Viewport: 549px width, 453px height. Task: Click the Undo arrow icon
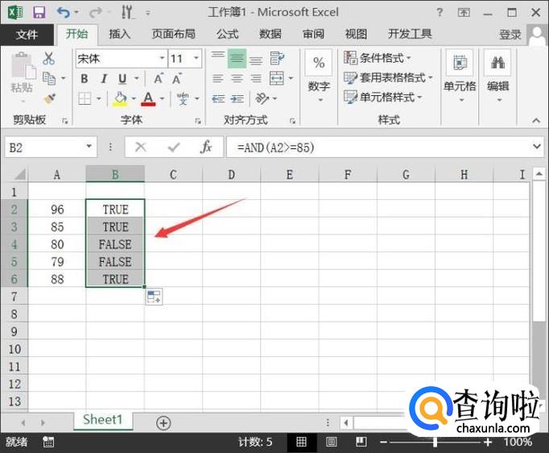point(64,13)
